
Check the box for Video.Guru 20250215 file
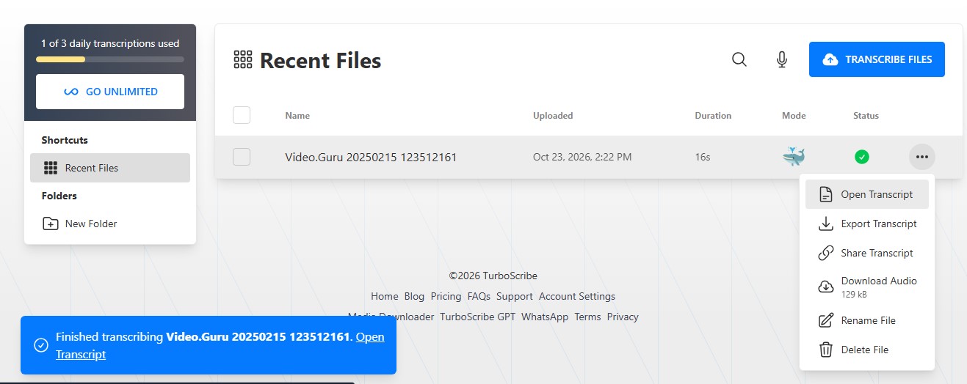coord(242,157)
